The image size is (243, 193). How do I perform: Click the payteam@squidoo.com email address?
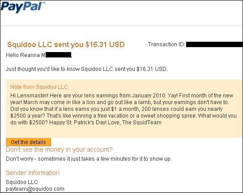(x=35, y=189)
